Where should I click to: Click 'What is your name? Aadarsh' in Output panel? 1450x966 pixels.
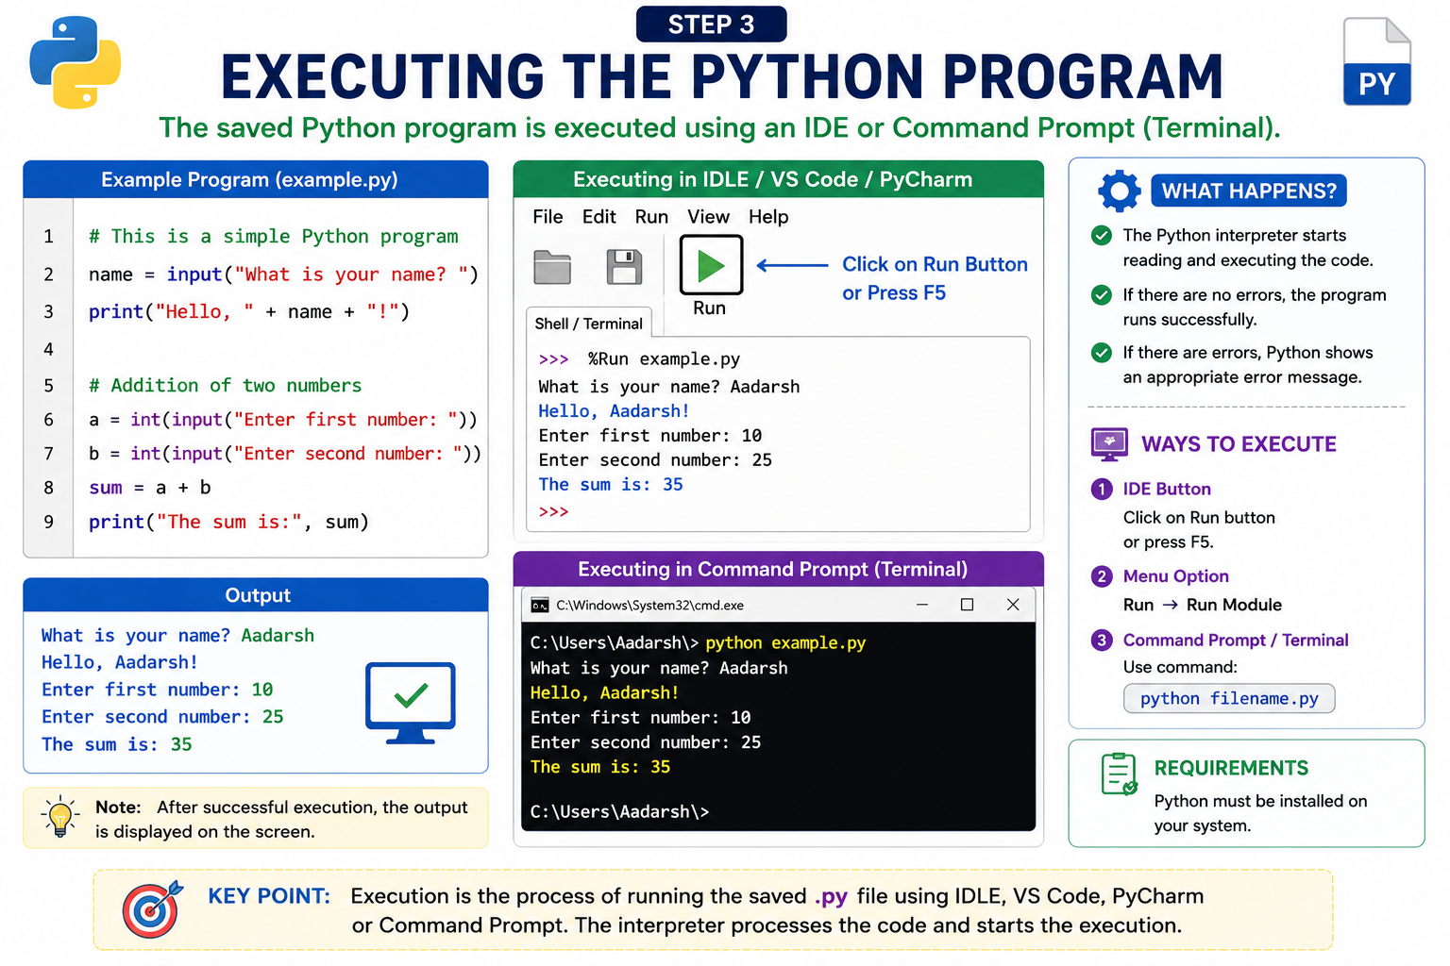177,636
